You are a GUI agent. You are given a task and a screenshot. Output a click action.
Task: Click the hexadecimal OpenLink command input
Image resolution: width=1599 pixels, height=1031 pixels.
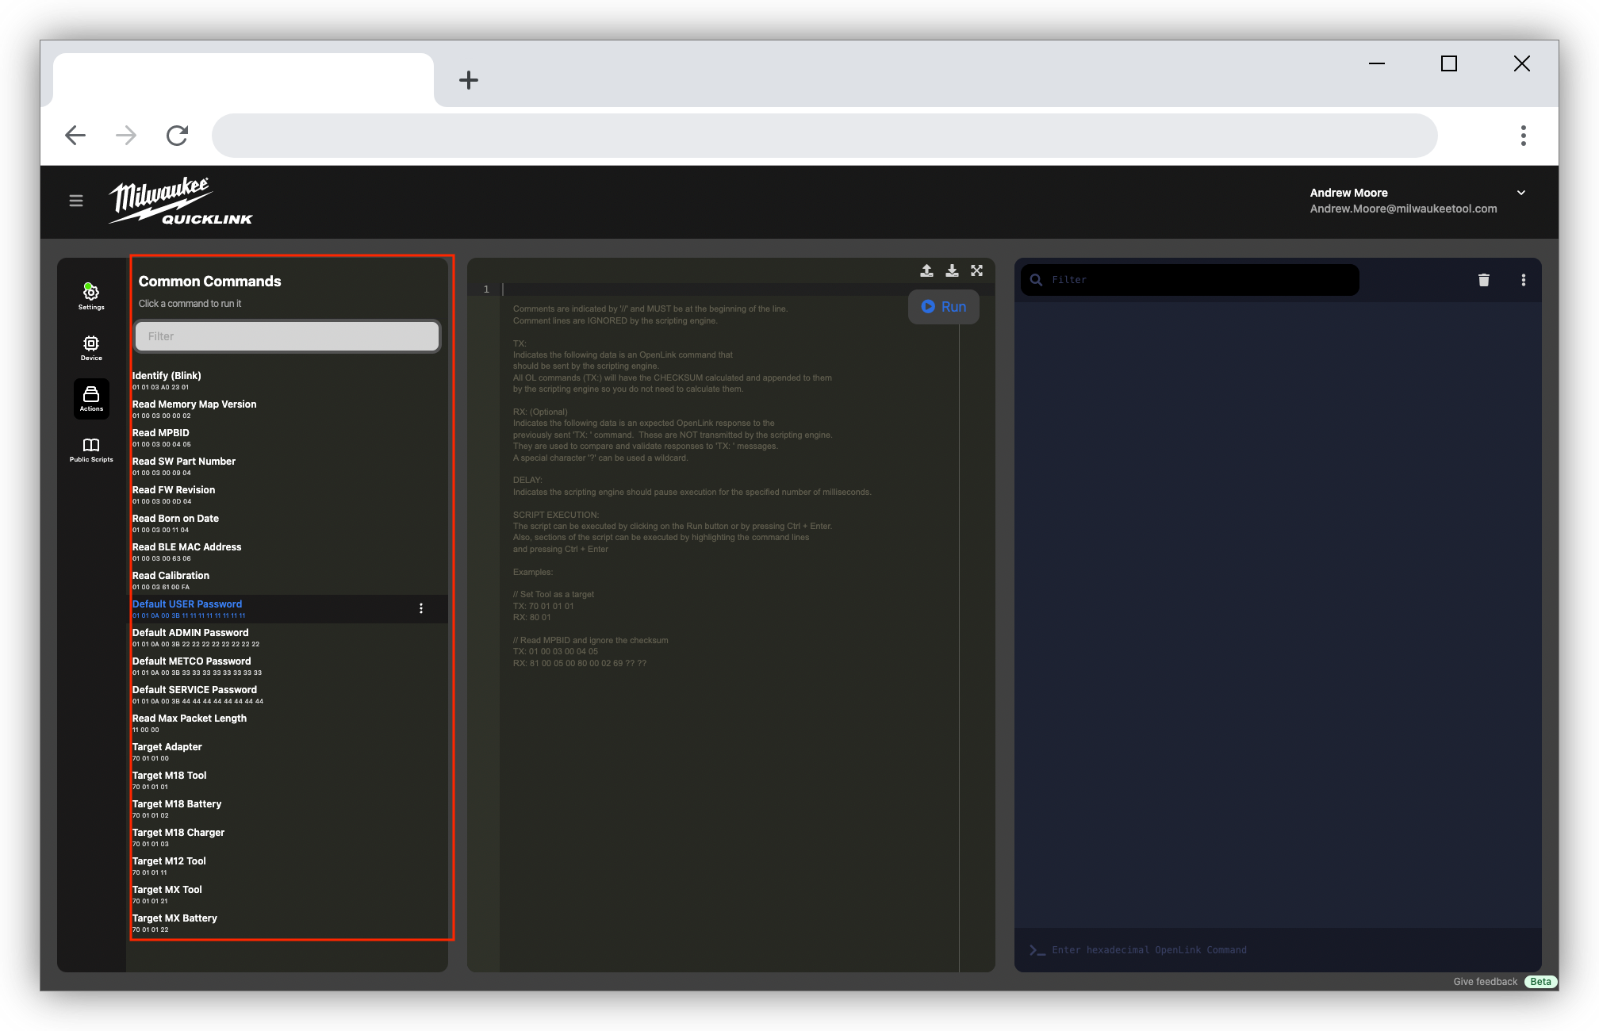[1277, 950]
